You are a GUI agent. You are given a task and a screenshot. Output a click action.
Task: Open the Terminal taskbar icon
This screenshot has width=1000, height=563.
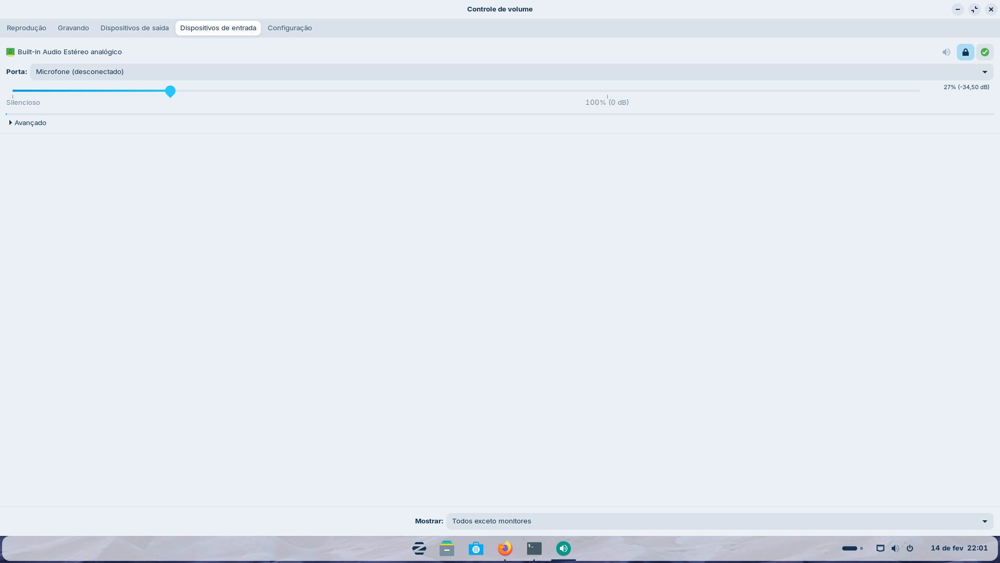534,548
